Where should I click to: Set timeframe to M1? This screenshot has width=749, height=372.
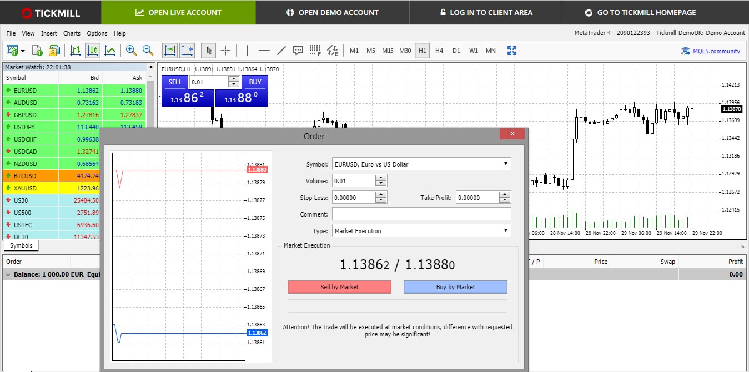coord(354,51)
